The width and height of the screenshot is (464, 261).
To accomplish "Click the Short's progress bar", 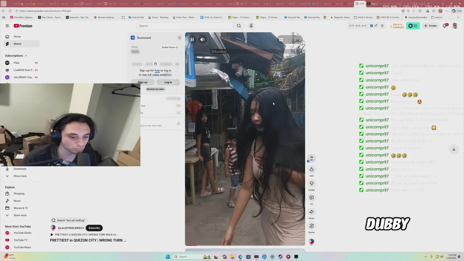I will (245, 245).
